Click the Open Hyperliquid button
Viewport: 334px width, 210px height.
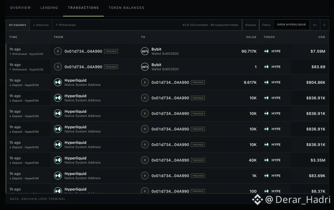click(291, 25)
